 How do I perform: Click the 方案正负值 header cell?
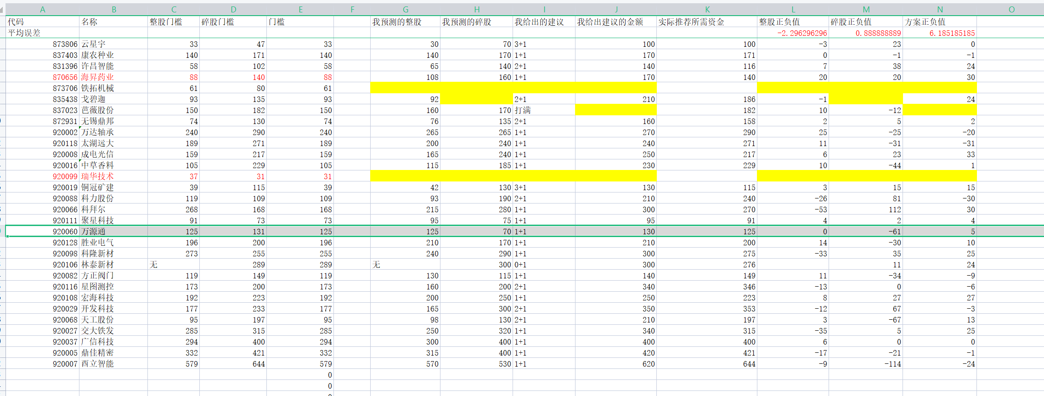click(940, 22)
